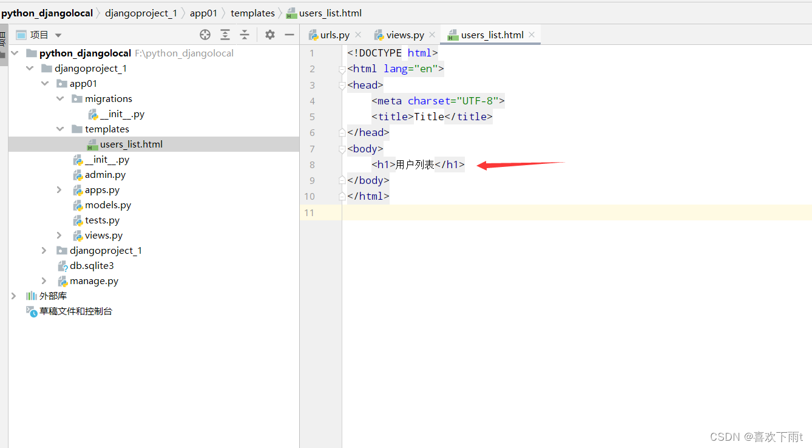Expand the views.py node in tree
Viewport: 812px width, 448px height.
(x=59, y=236)
